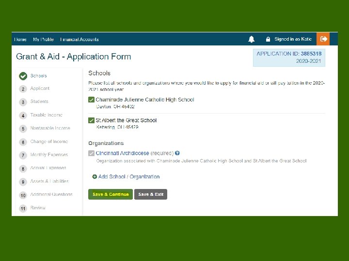Open the notifications bell icon
The height and width of the screenshot is (261, 349).
click(251, 39)
